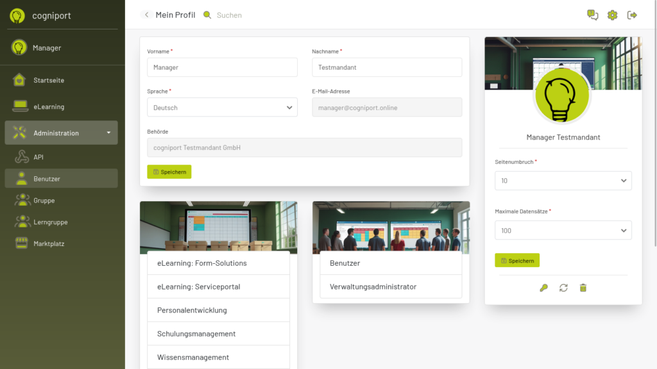Screen dimensions: 657x369
Task: Click the trash bin icon in profile card
Action: point(583,288)
